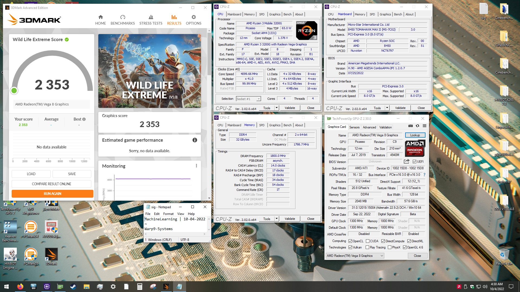
Task: Open GPU-Z hamburger menu
Action: (x=424, y=126)
